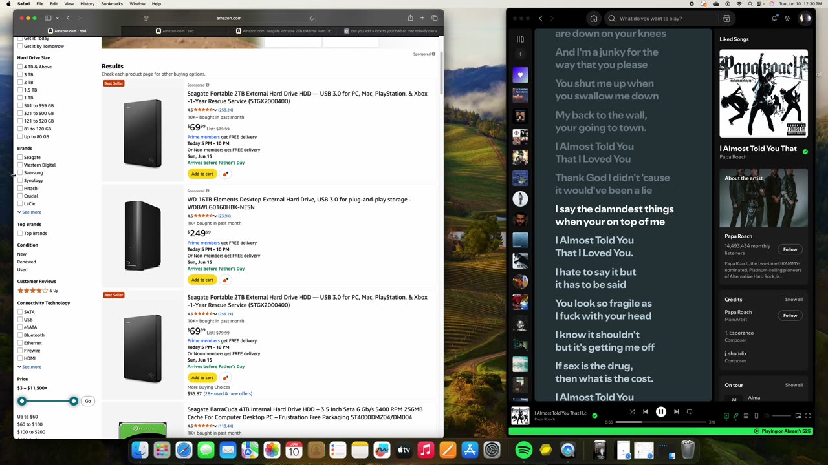Go back in Safari
This screenshot has height=465, width=828.
68,18
